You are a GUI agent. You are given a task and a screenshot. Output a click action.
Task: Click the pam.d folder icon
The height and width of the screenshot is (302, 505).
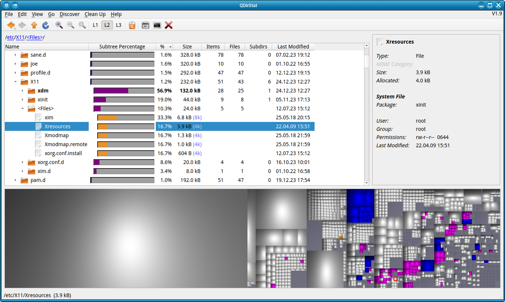click(x=24, y=180)
